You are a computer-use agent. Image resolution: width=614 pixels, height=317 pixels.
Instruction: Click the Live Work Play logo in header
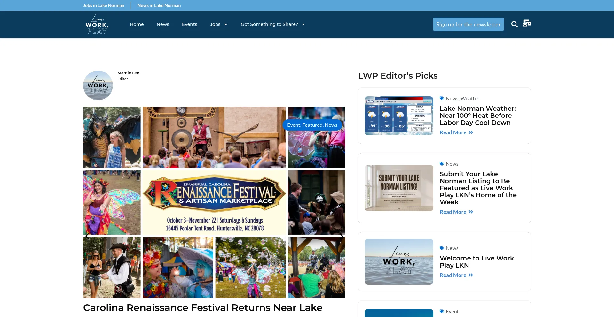point(97,24)
